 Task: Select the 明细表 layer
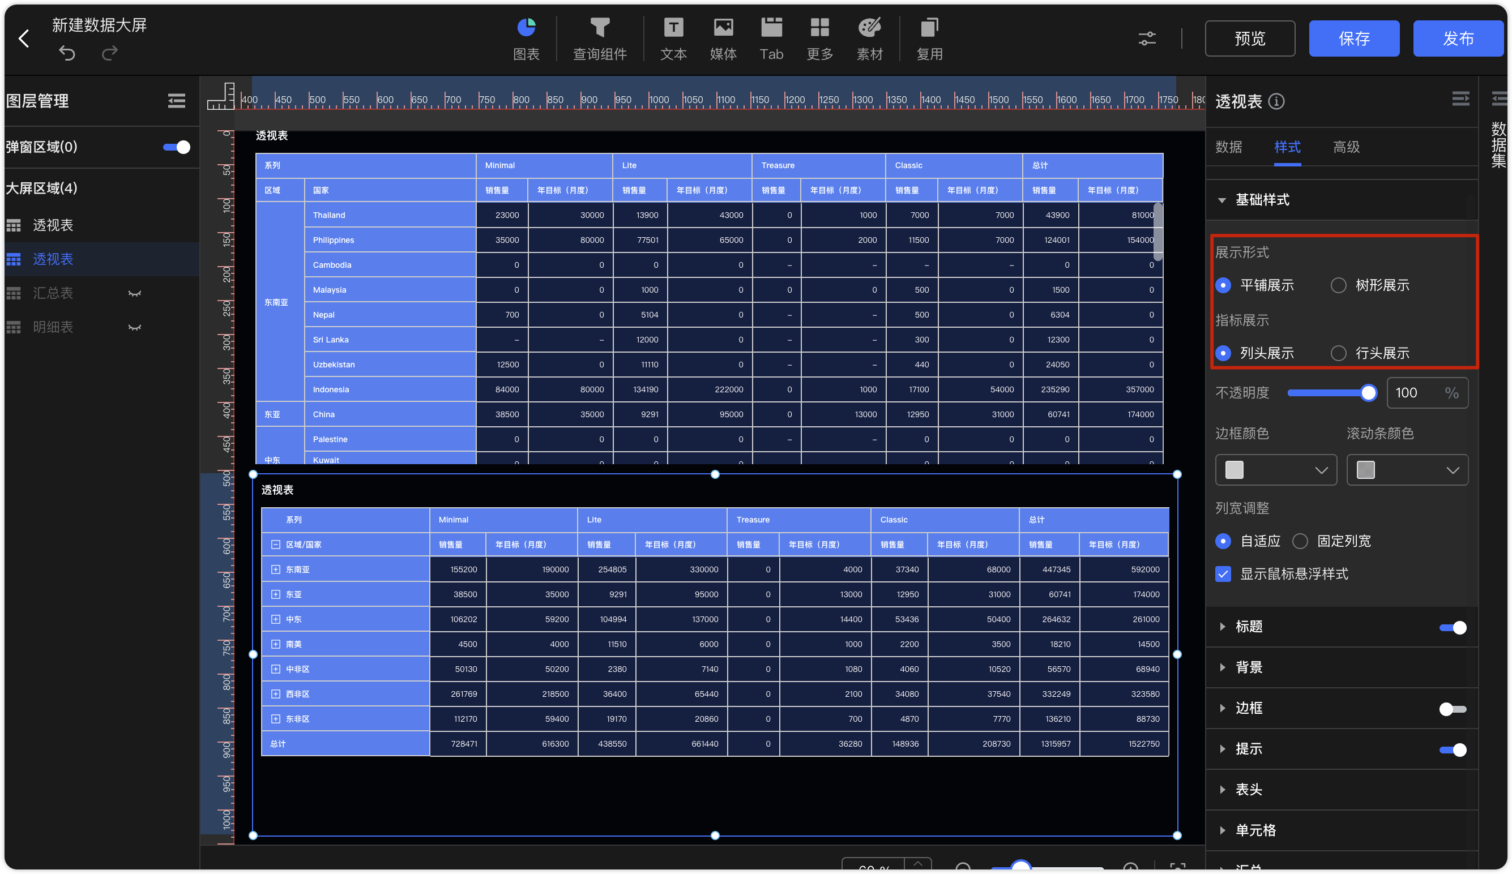tap(101, 328)
